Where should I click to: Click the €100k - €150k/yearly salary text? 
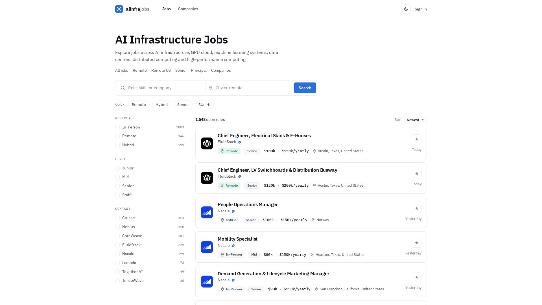pyautogui.click(x=285, y=220)
